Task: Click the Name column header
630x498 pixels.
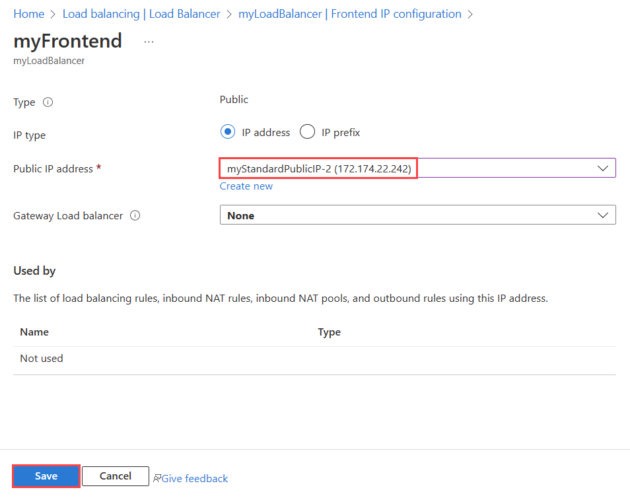Action: (34, 332)
